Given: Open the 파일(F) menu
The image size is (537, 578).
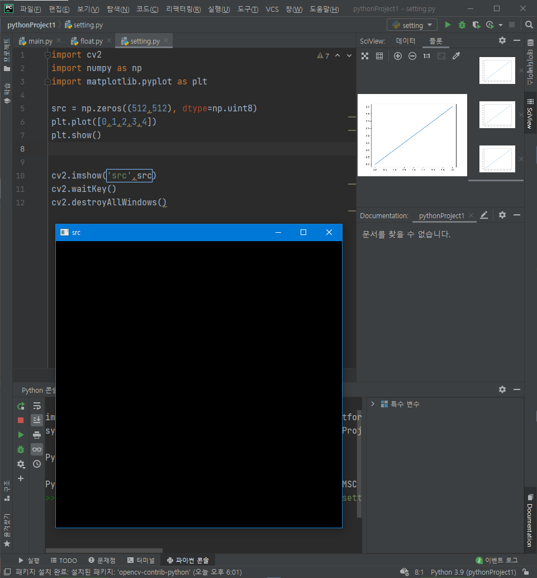Looking at the screenshot, I should point(30,9).
